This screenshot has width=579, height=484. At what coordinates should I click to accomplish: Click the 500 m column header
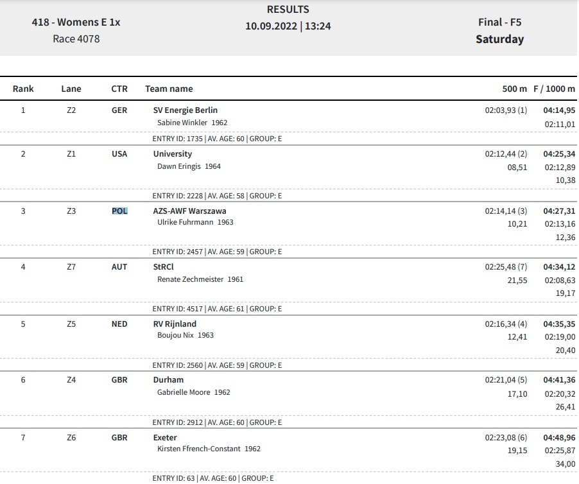tap(514, 89)
